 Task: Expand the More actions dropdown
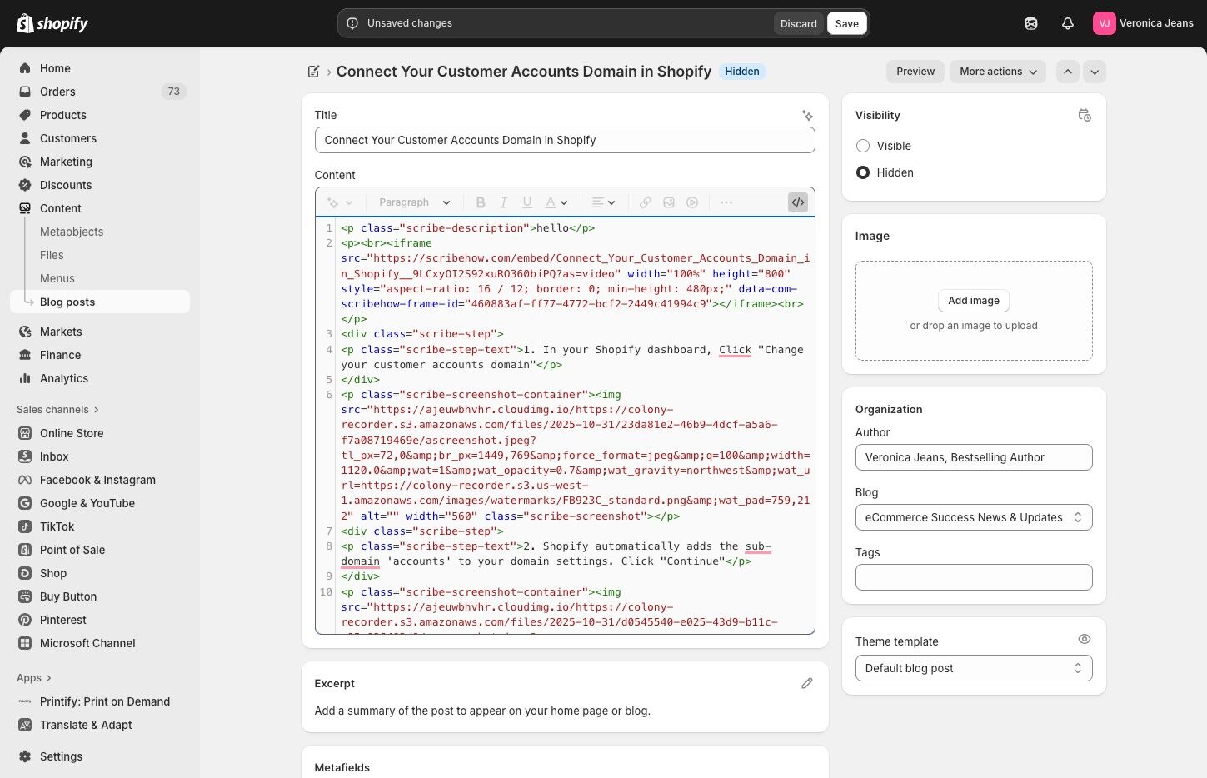[997, 72]
